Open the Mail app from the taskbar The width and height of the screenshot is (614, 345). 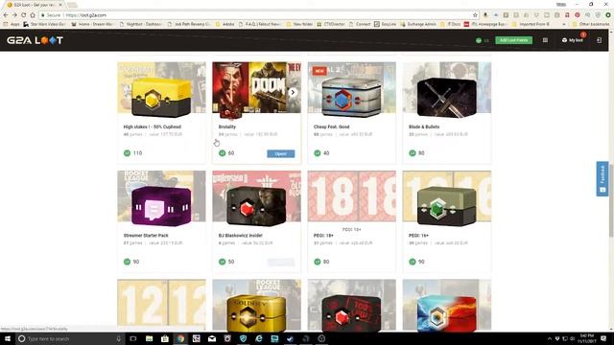coord(212,338)
